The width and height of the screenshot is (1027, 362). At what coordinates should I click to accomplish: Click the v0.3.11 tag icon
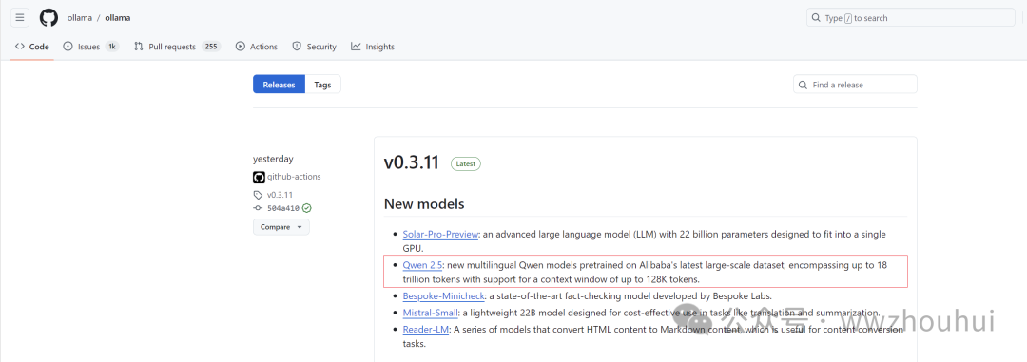click(x=258, y=195)
